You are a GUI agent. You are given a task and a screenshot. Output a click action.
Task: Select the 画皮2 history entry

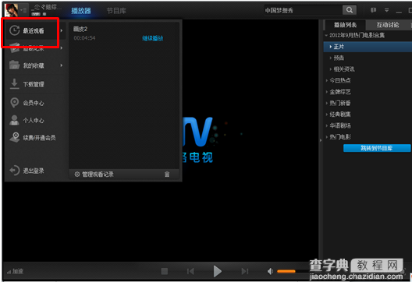tap(80, 29)
